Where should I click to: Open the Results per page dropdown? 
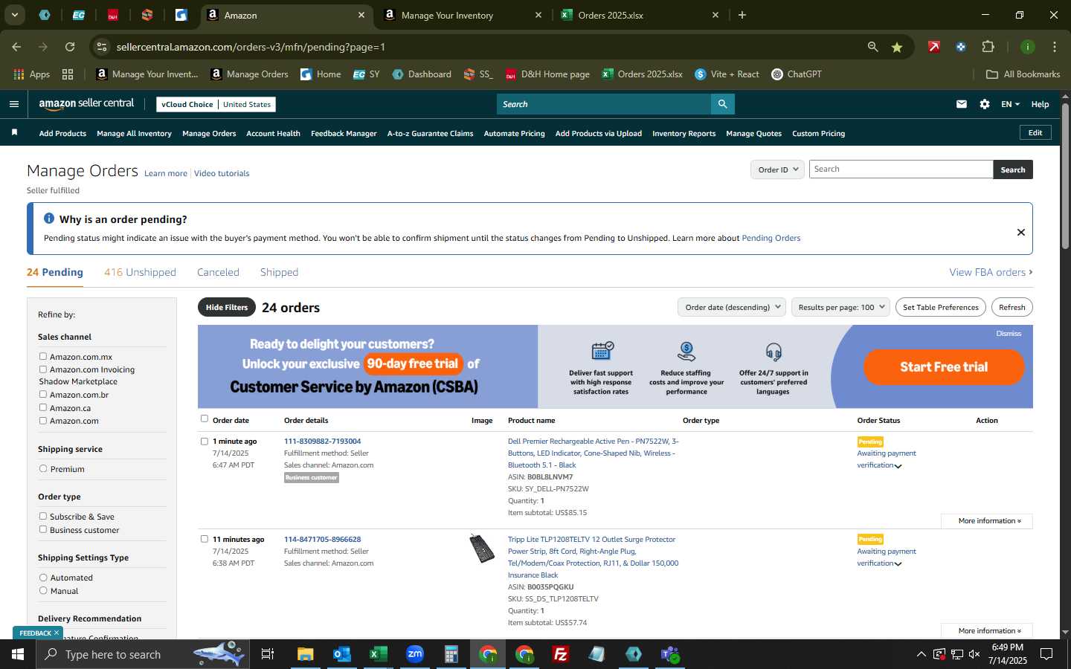[840, 307]
